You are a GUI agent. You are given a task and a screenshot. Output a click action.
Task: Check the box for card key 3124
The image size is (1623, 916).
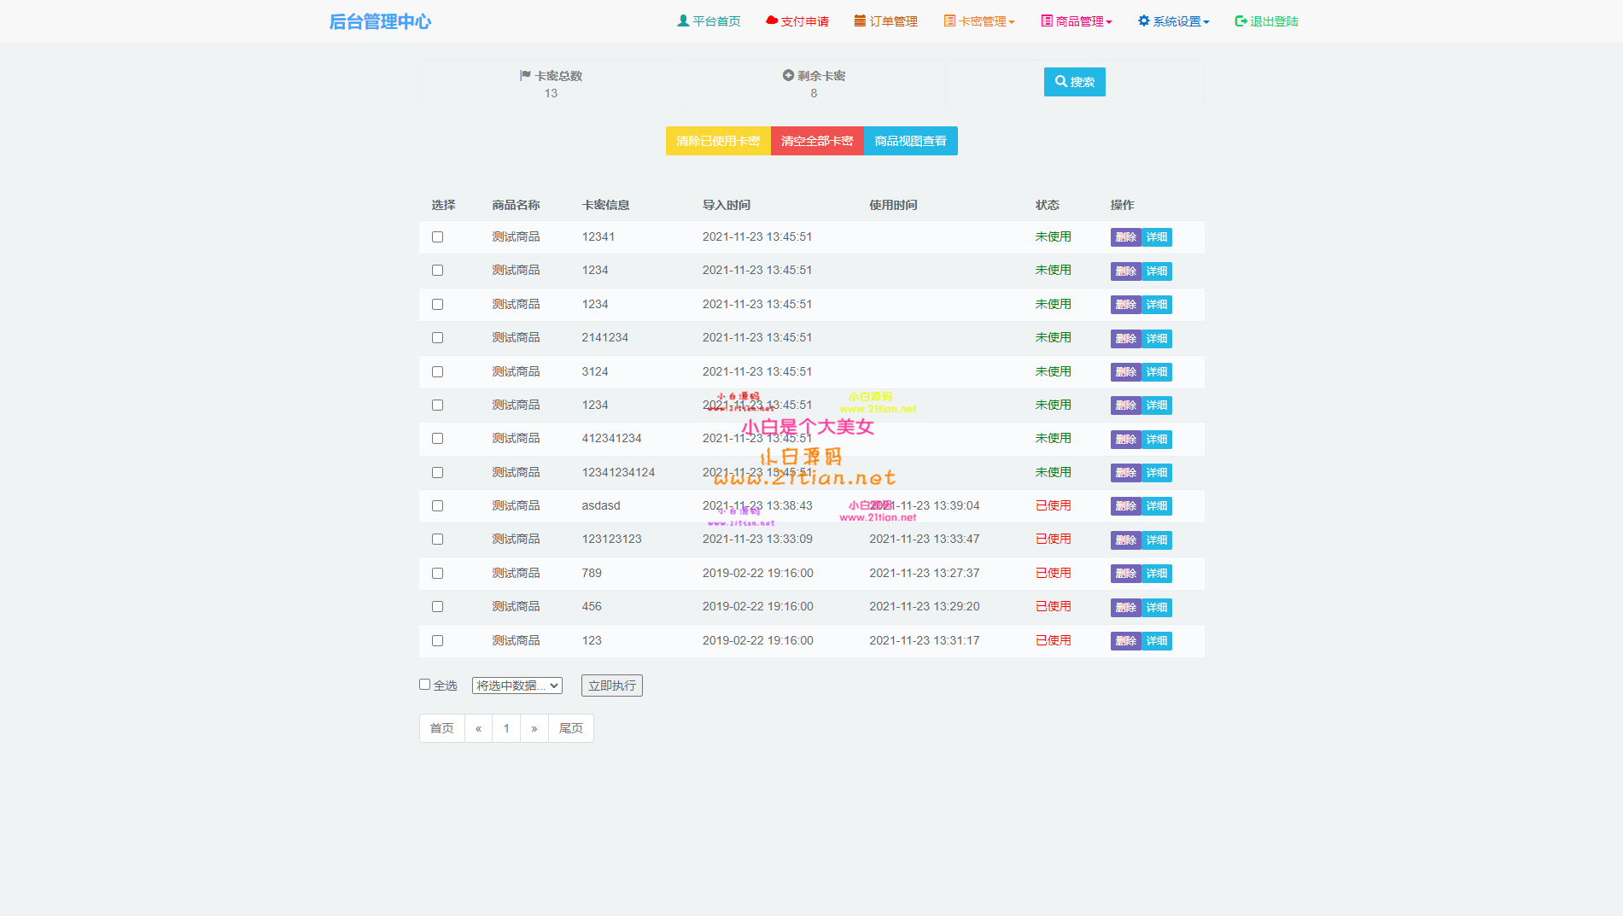(437, 371)
